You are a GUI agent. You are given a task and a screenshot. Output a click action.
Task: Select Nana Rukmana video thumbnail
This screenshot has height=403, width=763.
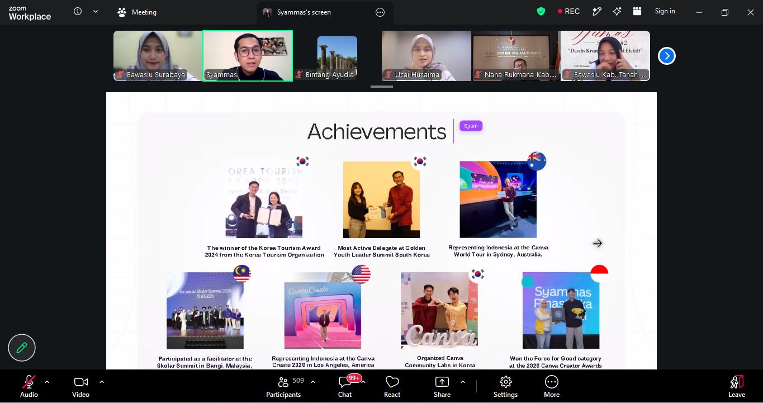tap(516, 56)
